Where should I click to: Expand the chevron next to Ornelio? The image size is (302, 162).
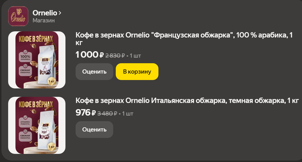pos(60,13)
